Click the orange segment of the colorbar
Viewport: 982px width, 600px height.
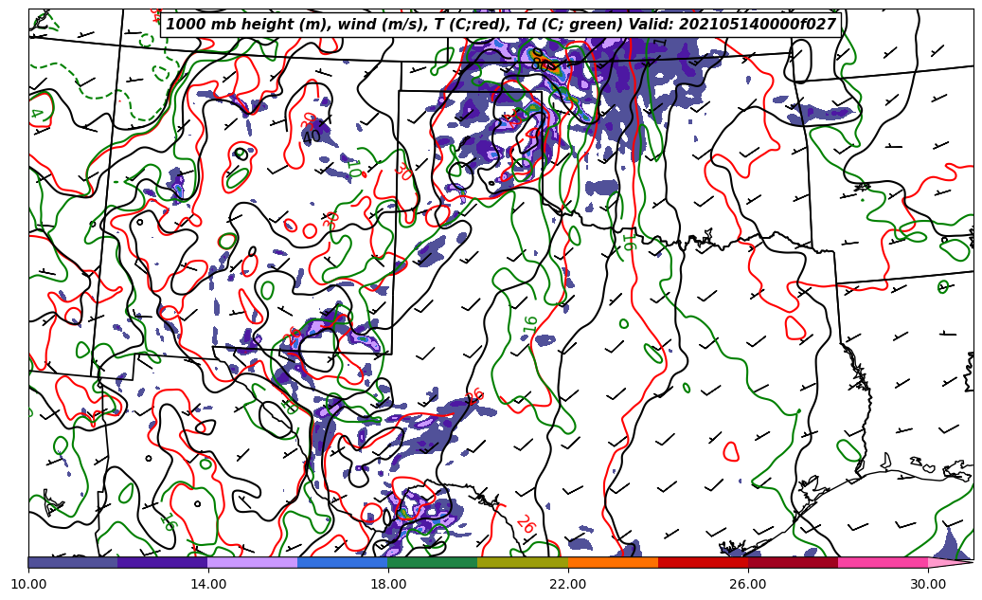click(x=613, y=562)
